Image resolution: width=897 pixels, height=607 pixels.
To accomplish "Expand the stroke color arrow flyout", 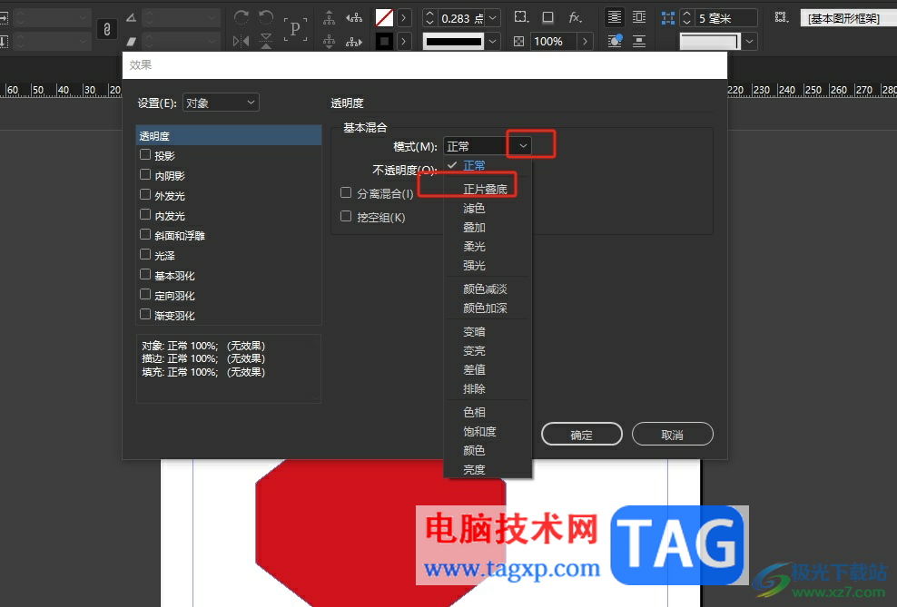I will pos(404,41).
